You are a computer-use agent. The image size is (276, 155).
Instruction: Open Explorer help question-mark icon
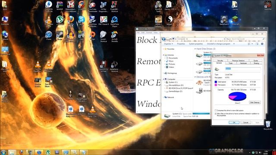[x=262, y=44]
